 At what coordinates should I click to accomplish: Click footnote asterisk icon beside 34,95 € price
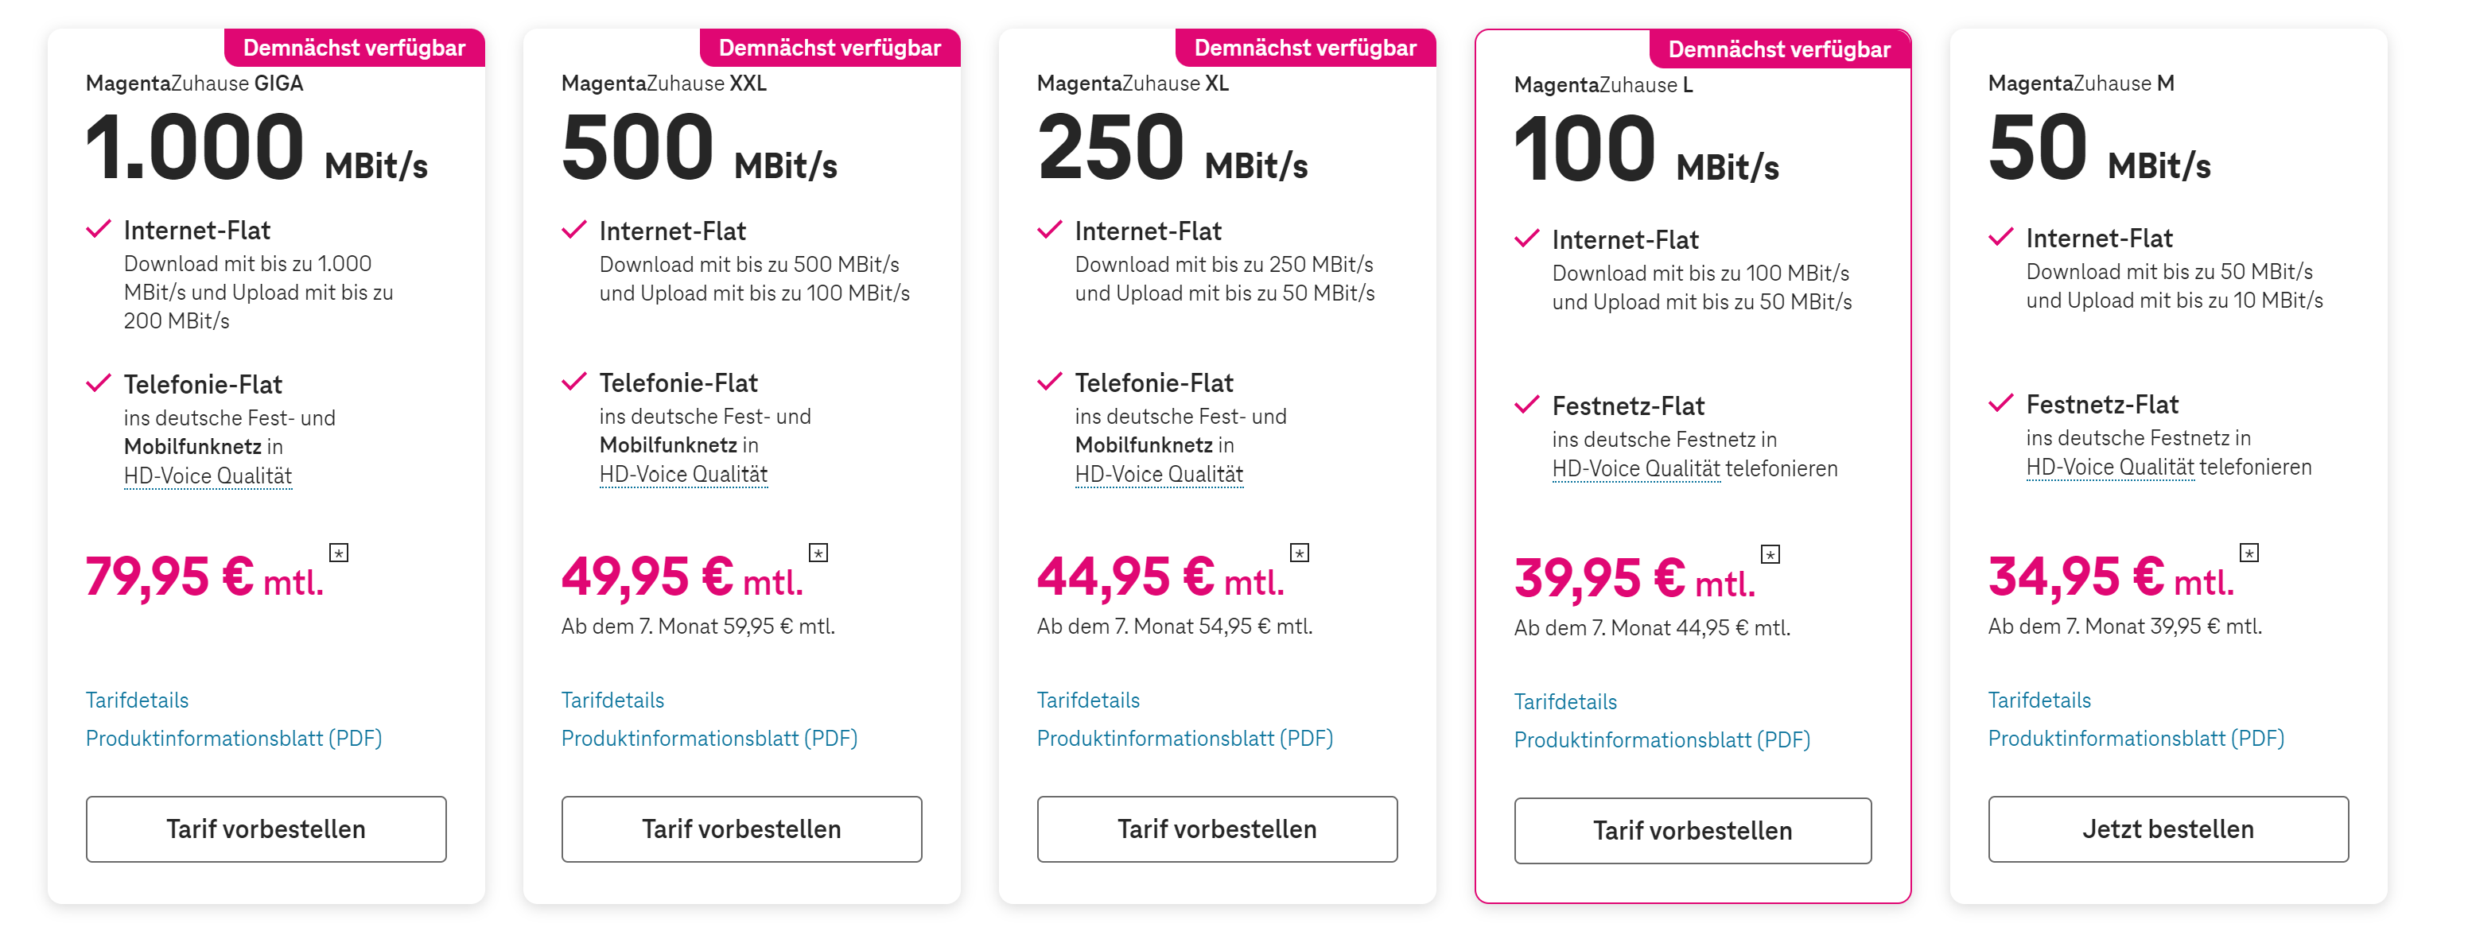click(x=2249, y=553)
